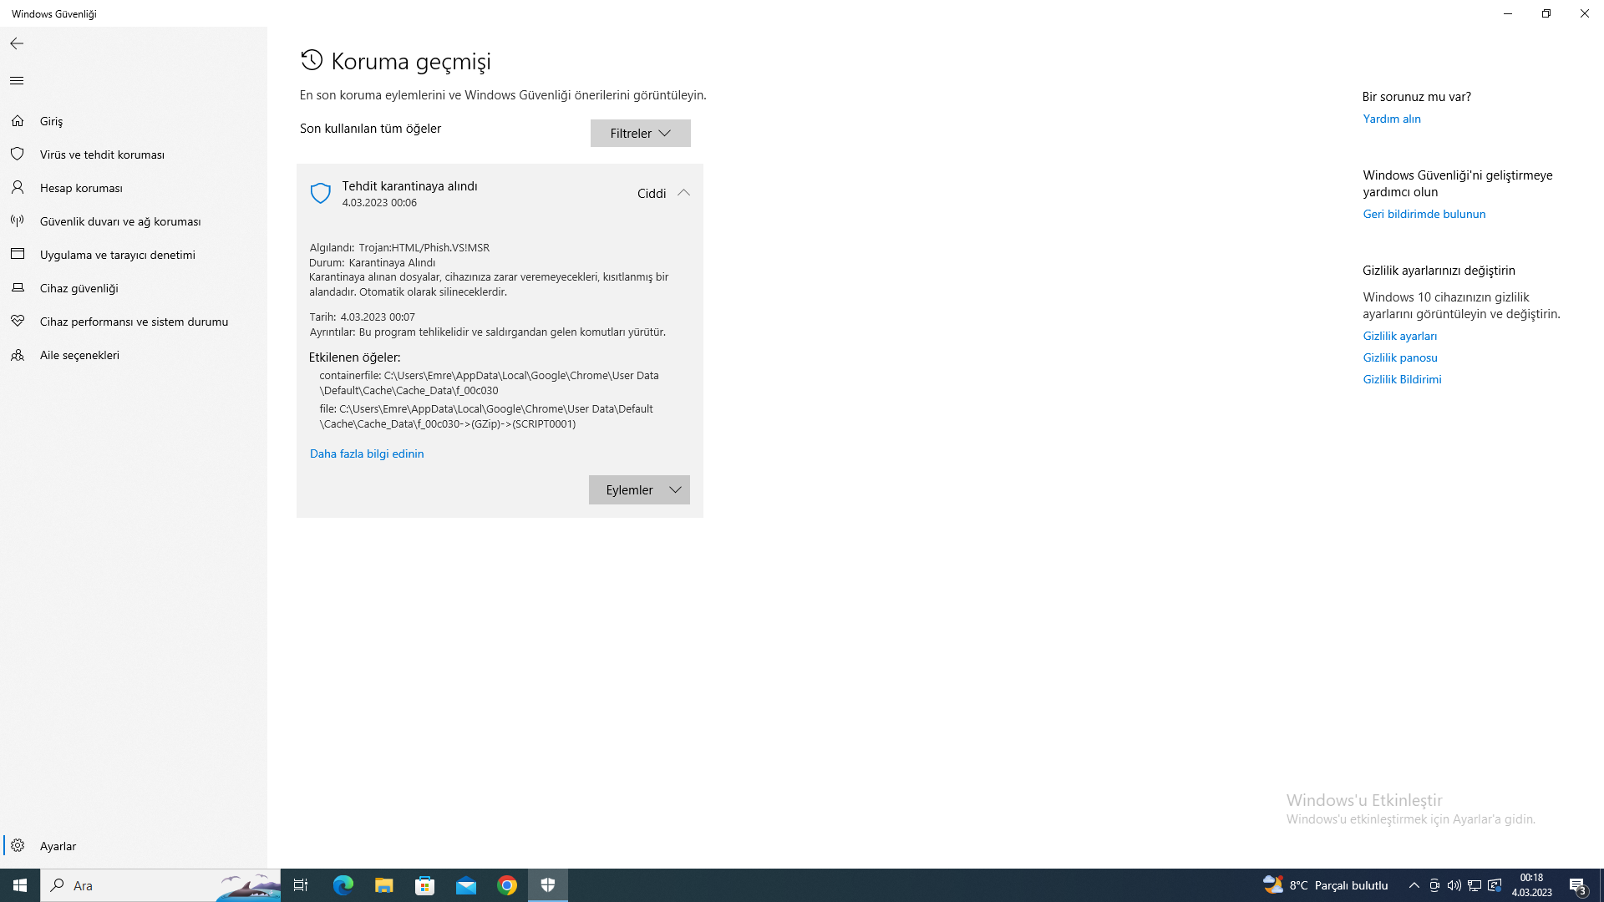Screen dimensions: 1604x902
Task: Click the volume icon in the system tray
Action: [x=1454, y=885]
